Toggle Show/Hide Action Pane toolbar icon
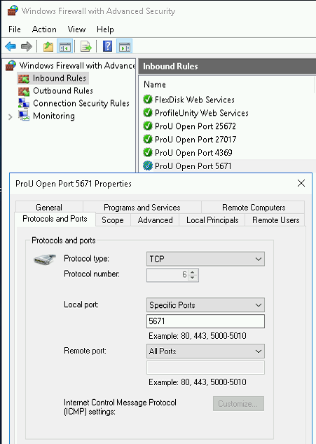 click(125, 46)
